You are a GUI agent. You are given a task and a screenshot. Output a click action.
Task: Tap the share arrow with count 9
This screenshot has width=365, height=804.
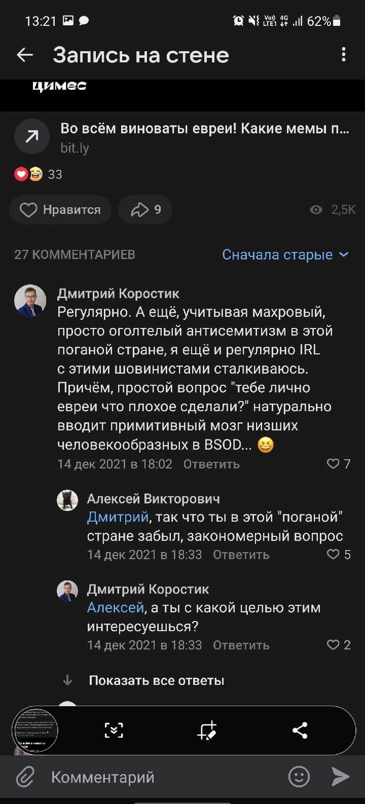coord(145,210)
